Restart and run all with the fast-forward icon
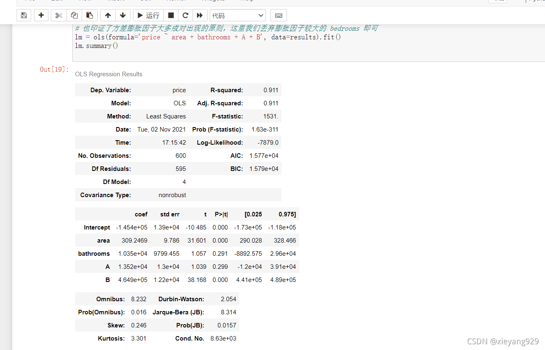The image size is (545, 350). click(199, 16)
